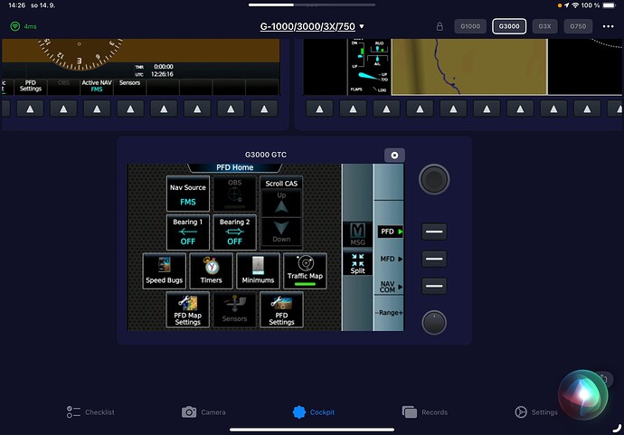
Task: Click the WiFi status bar icon
Action: point(575,5)
